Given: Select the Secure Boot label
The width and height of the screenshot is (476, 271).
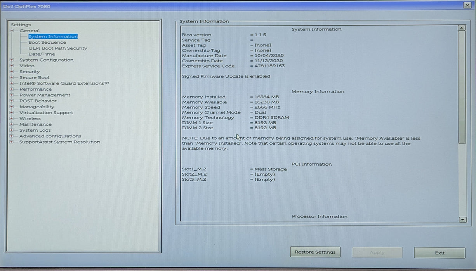Looking at the screenshot, I should 35,77.
